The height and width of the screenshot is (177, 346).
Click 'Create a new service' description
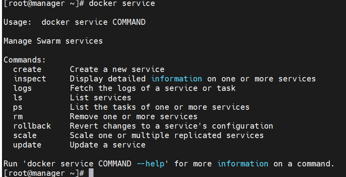coord(117,69)
